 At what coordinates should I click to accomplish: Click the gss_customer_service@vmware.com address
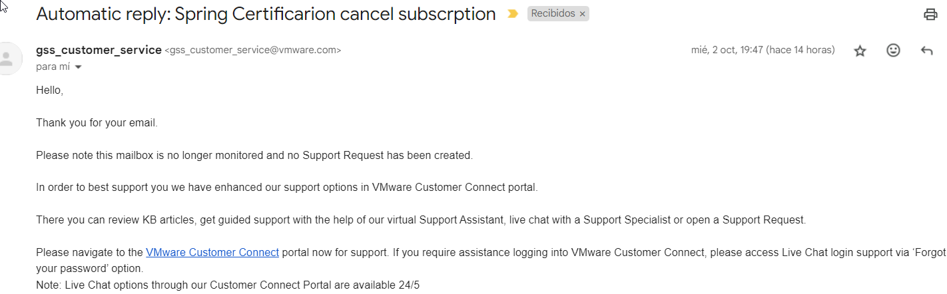coord(252,51)
